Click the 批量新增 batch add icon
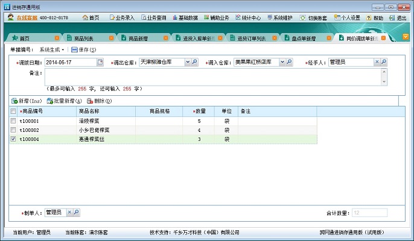Image resolution: width=414 pixels, height=241 pixels. pos(49,101)
